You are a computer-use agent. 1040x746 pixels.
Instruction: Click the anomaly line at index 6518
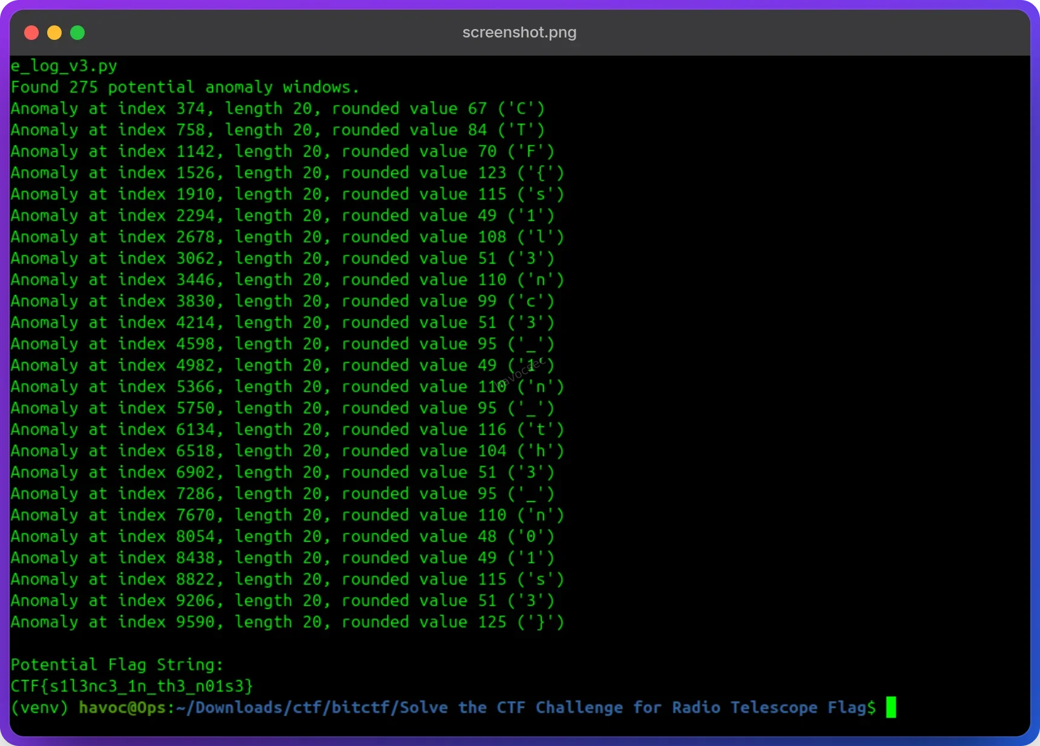(x=287, y=451)
